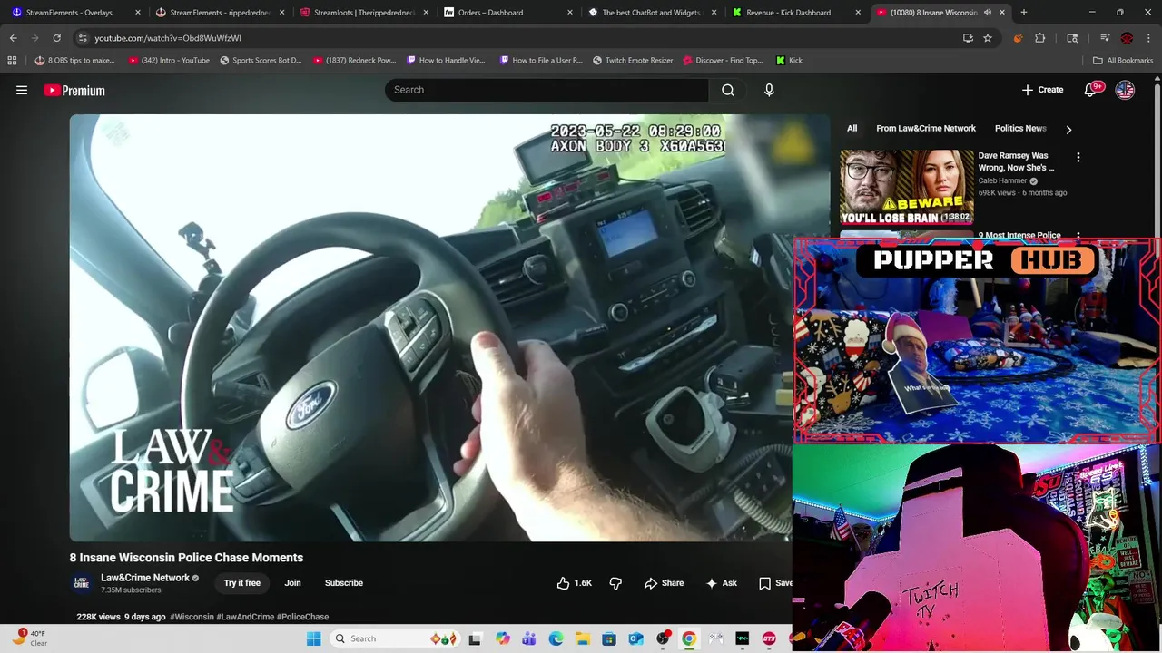
Task: Open YouTube hamburger guide menu
Action: point(22,90)
